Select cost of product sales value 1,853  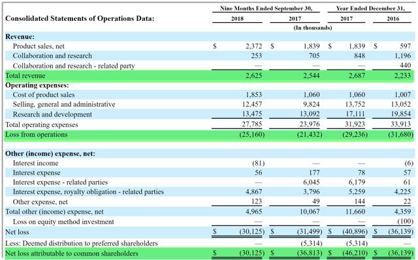tap(254, 95)
